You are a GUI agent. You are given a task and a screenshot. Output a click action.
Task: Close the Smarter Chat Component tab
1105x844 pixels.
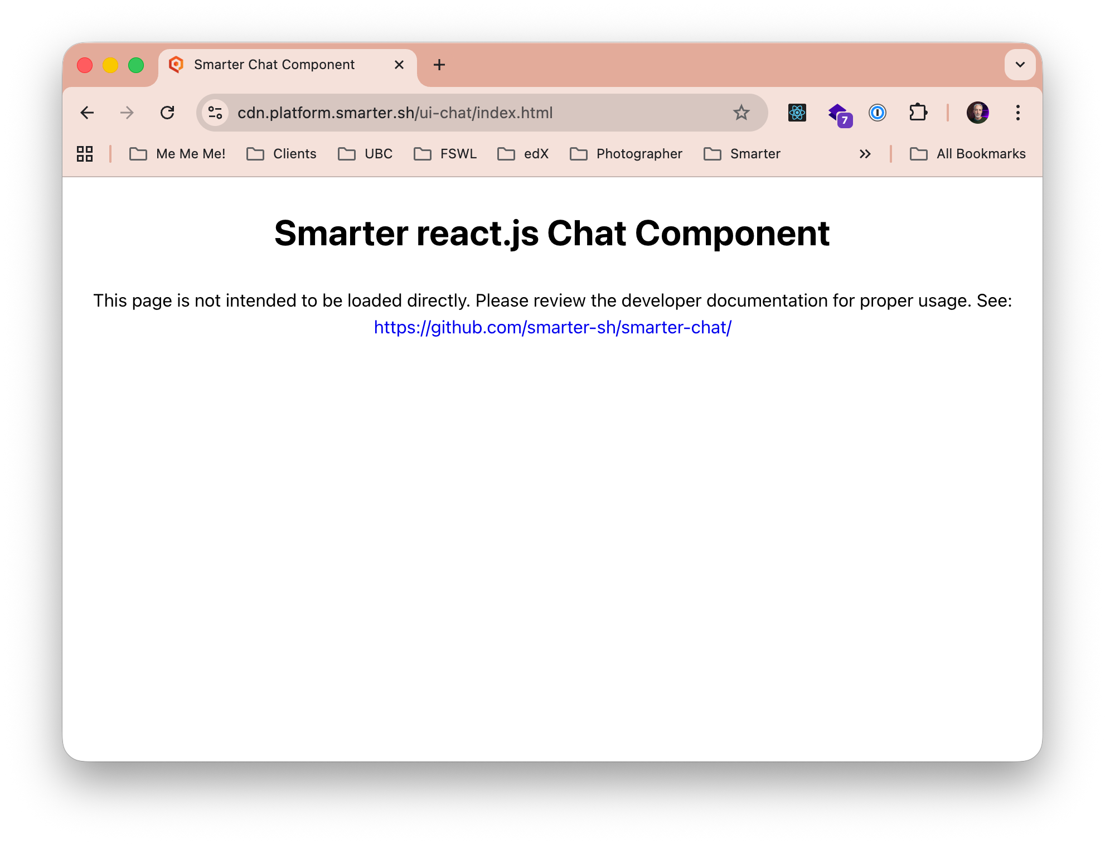399,65
